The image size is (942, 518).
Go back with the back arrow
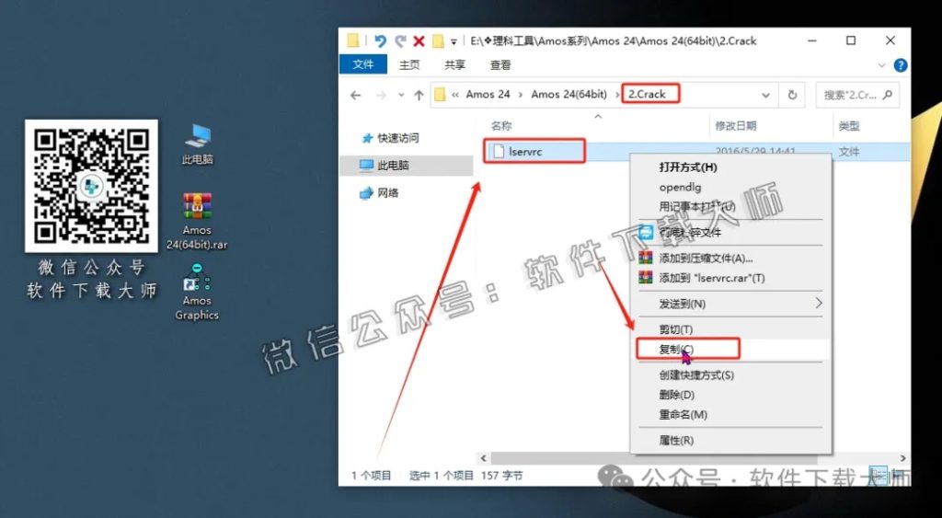pyautogui.click(x=356, y=95)
